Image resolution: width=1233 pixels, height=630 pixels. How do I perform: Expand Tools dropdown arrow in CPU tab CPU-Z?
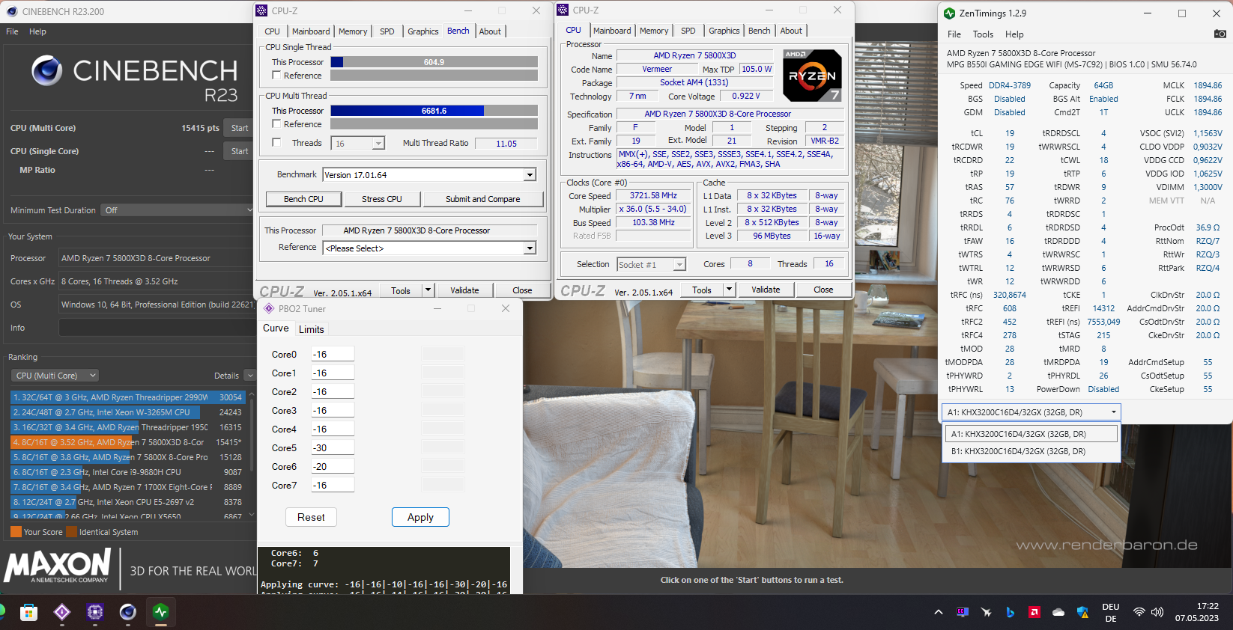729,290
